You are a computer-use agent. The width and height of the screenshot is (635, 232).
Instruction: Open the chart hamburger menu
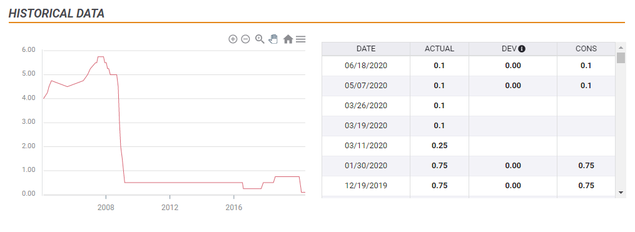[x=300, y=39]
